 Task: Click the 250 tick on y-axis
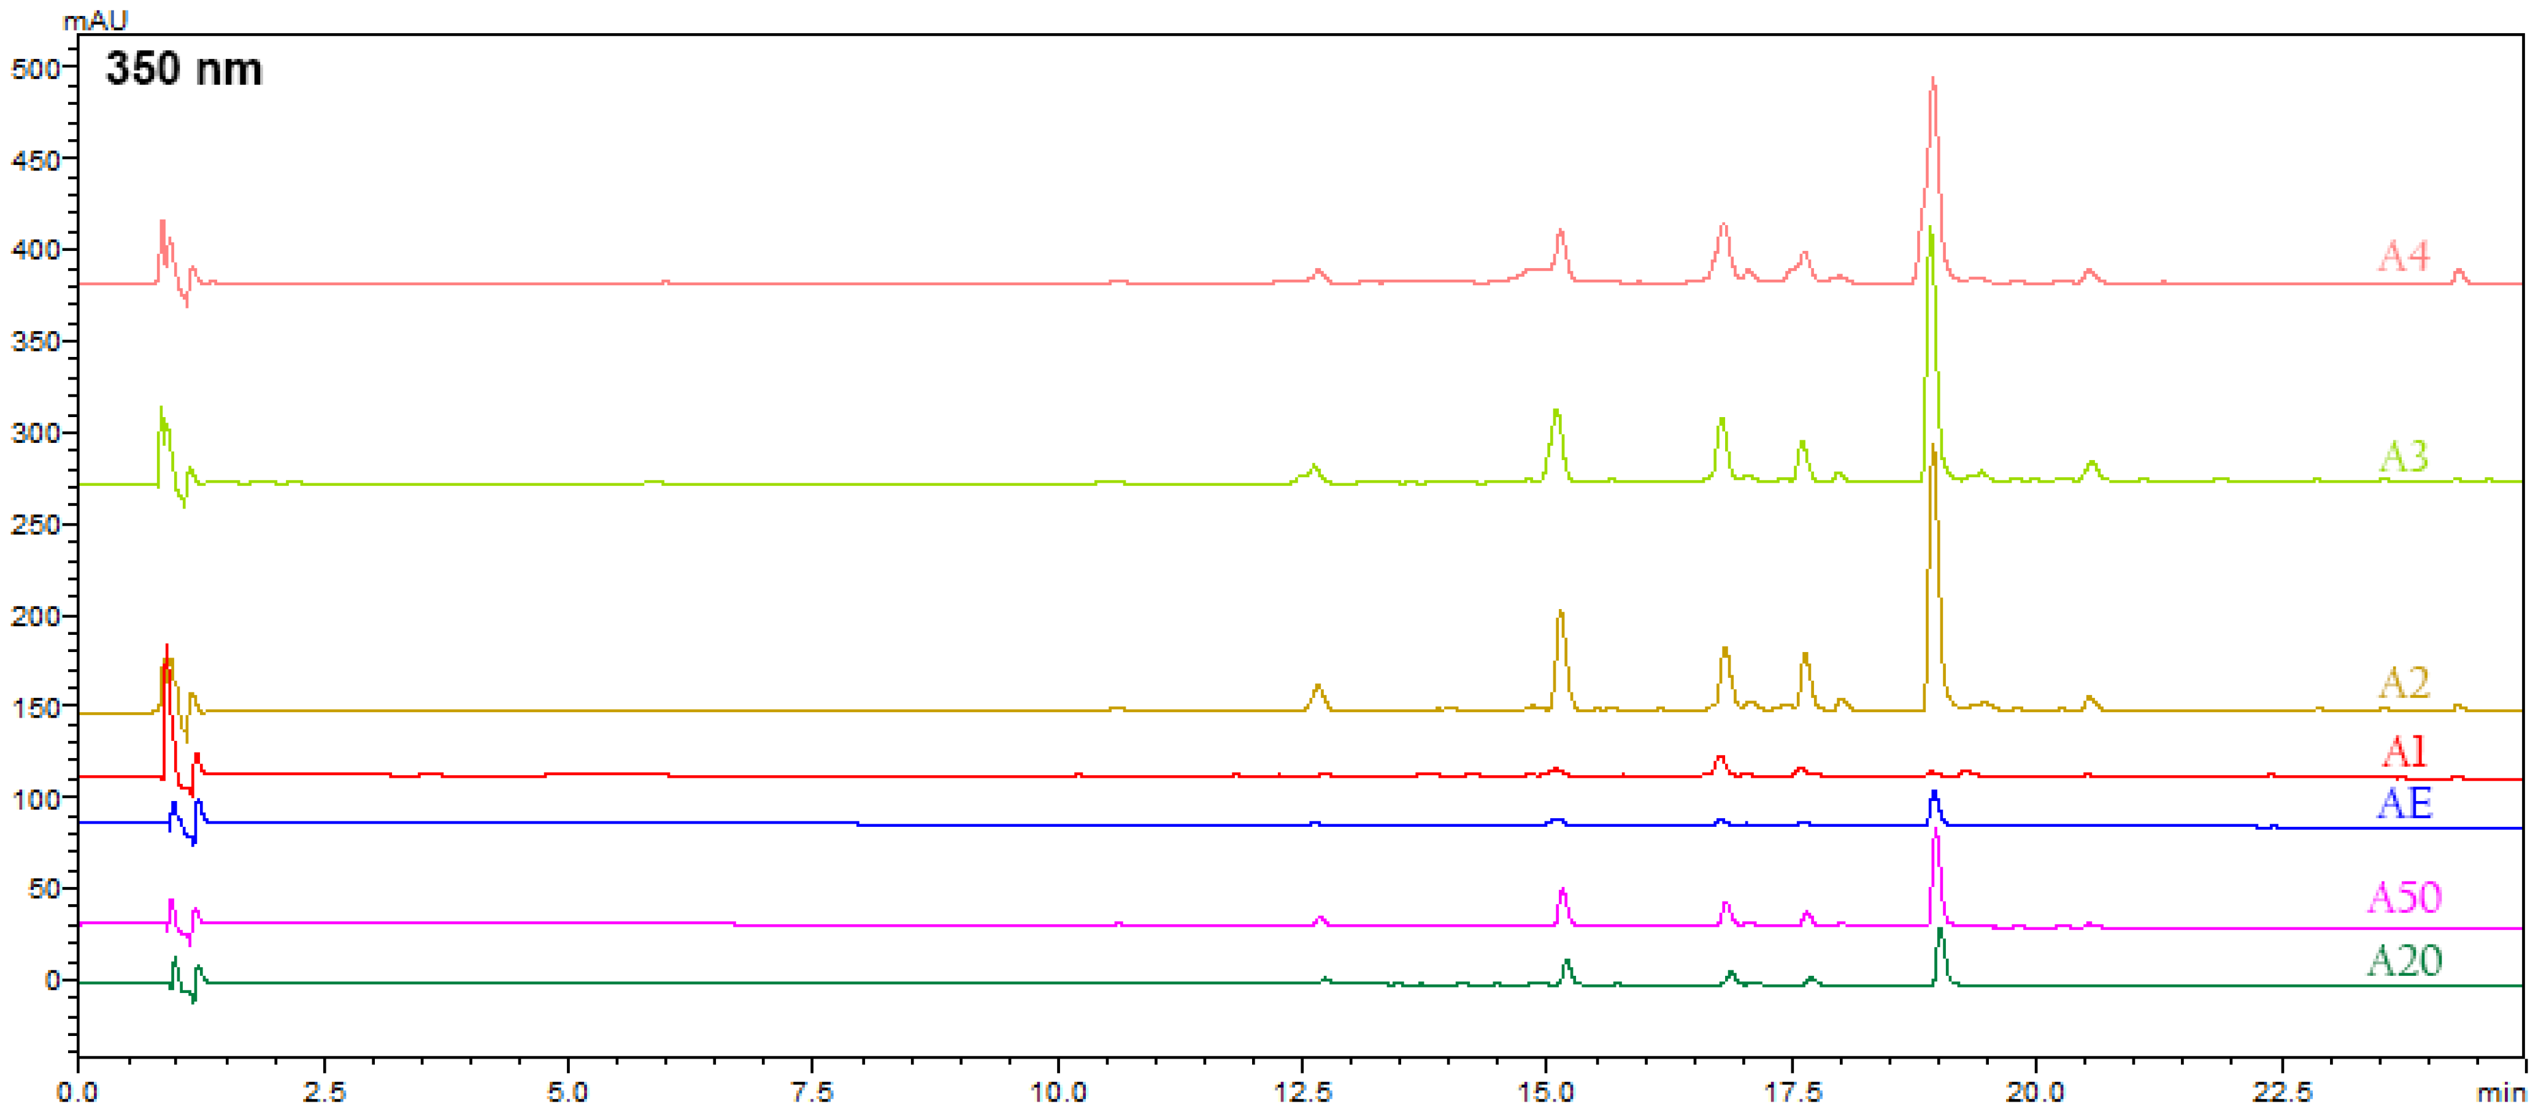coord(34,524)
